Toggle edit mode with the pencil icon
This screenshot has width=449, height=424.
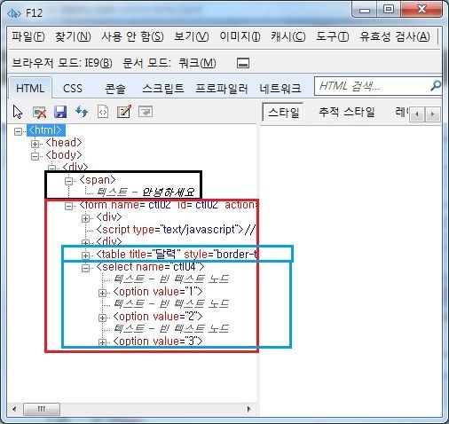pyautogui.click(x=124, y=112)
